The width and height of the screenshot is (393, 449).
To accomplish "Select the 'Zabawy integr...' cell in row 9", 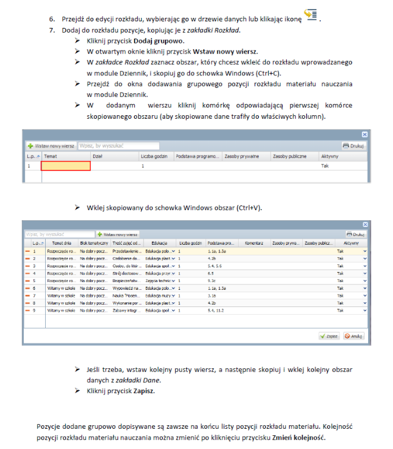I will [127, 311].
